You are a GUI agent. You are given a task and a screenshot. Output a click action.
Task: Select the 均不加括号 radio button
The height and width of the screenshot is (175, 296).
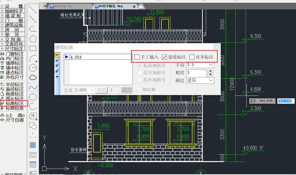140,80
